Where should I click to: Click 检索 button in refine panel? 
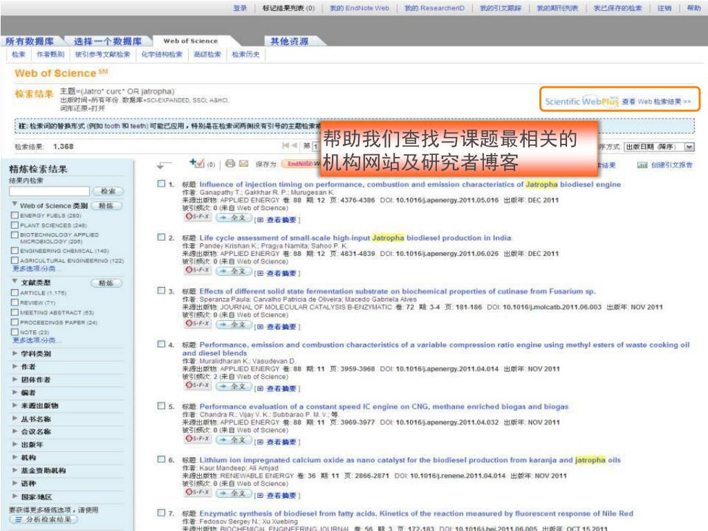click(x=108, y=191)
